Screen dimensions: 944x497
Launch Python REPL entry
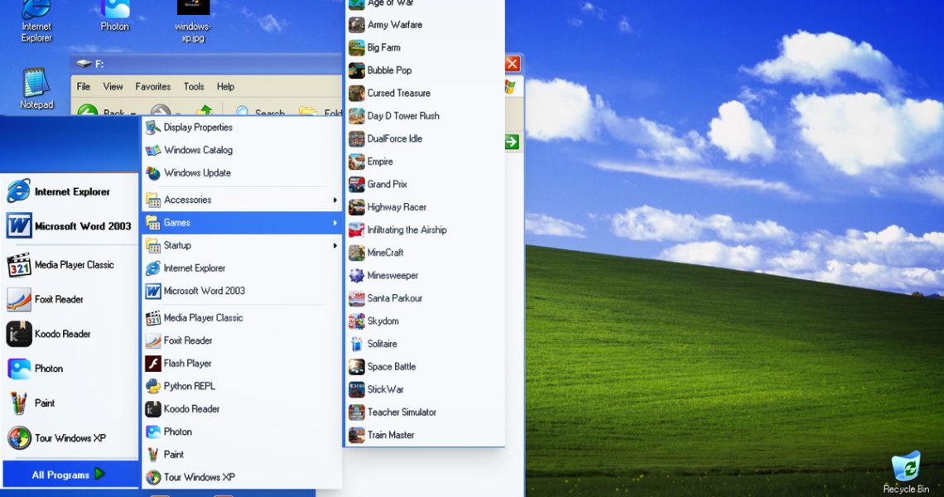coord(242,386)
